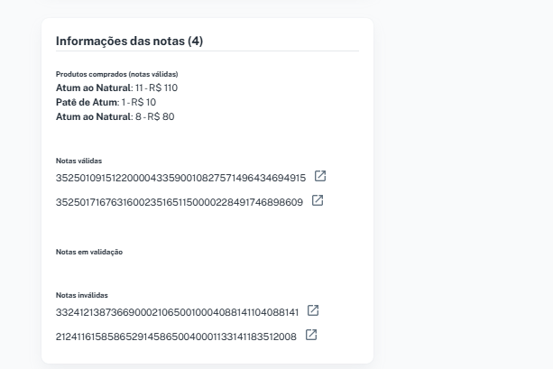Open external link for note ending 4694915
The image size is (553, 369).
pyautogui.click(x=320, y=176)
